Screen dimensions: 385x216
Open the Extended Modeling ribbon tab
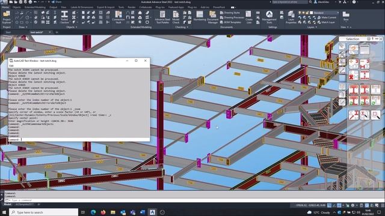point(35,7)
